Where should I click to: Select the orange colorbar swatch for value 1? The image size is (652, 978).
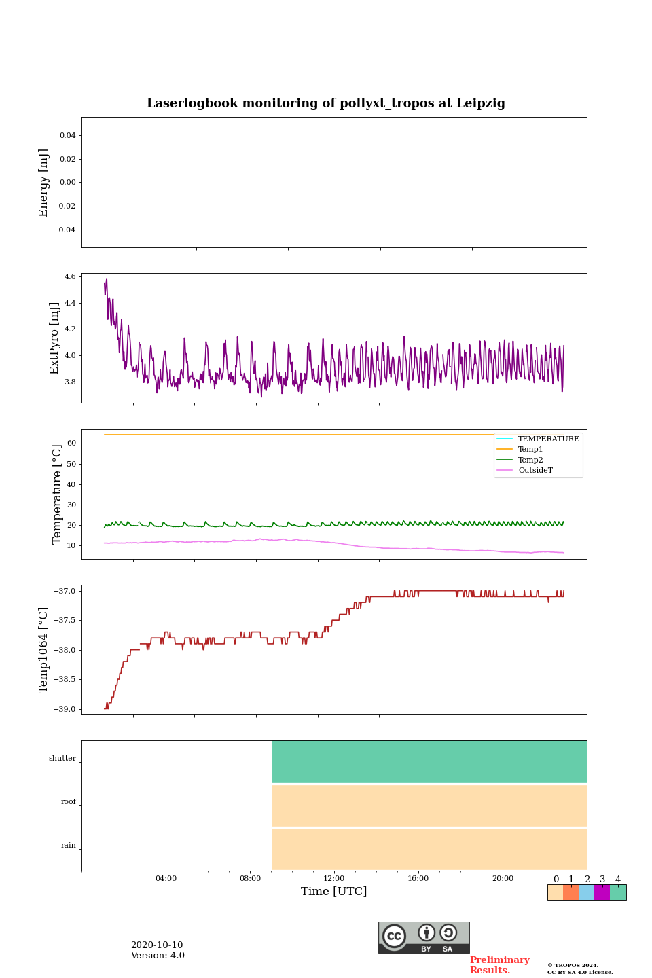coord(570,892)
